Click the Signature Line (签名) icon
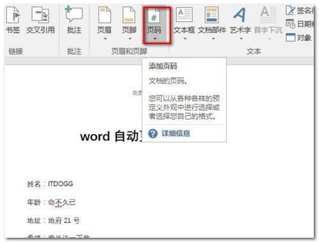 (x=290, y=10)
